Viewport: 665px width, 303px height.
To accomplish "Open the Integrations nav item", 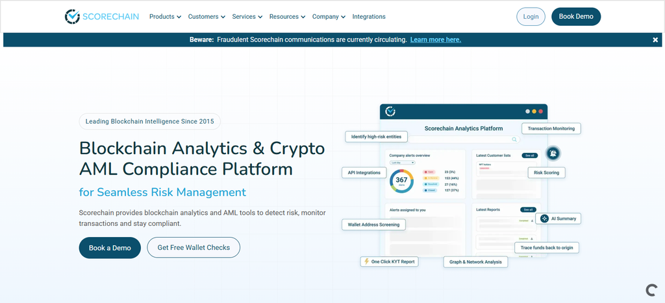I will [369, 16].
